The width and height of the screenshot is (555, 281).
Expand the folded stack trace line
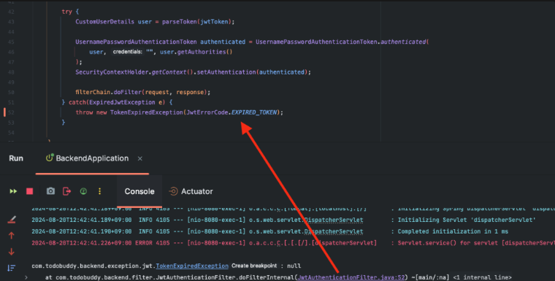click(26, 277)
